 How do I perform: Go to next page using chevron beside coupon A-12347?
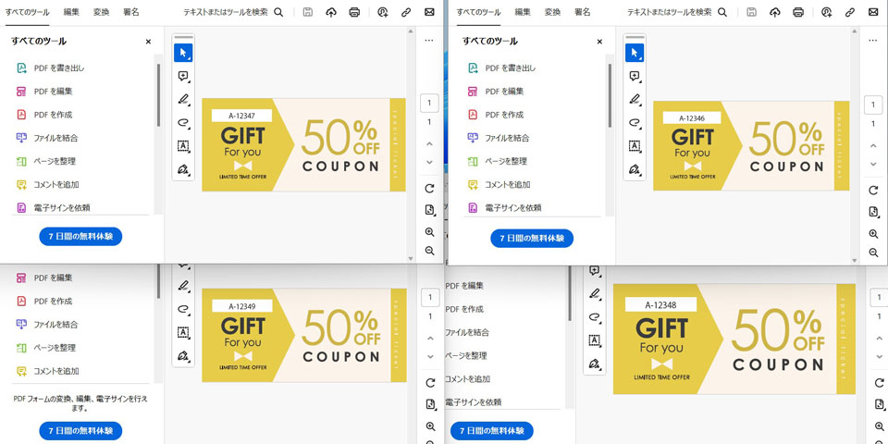(429, 163)
